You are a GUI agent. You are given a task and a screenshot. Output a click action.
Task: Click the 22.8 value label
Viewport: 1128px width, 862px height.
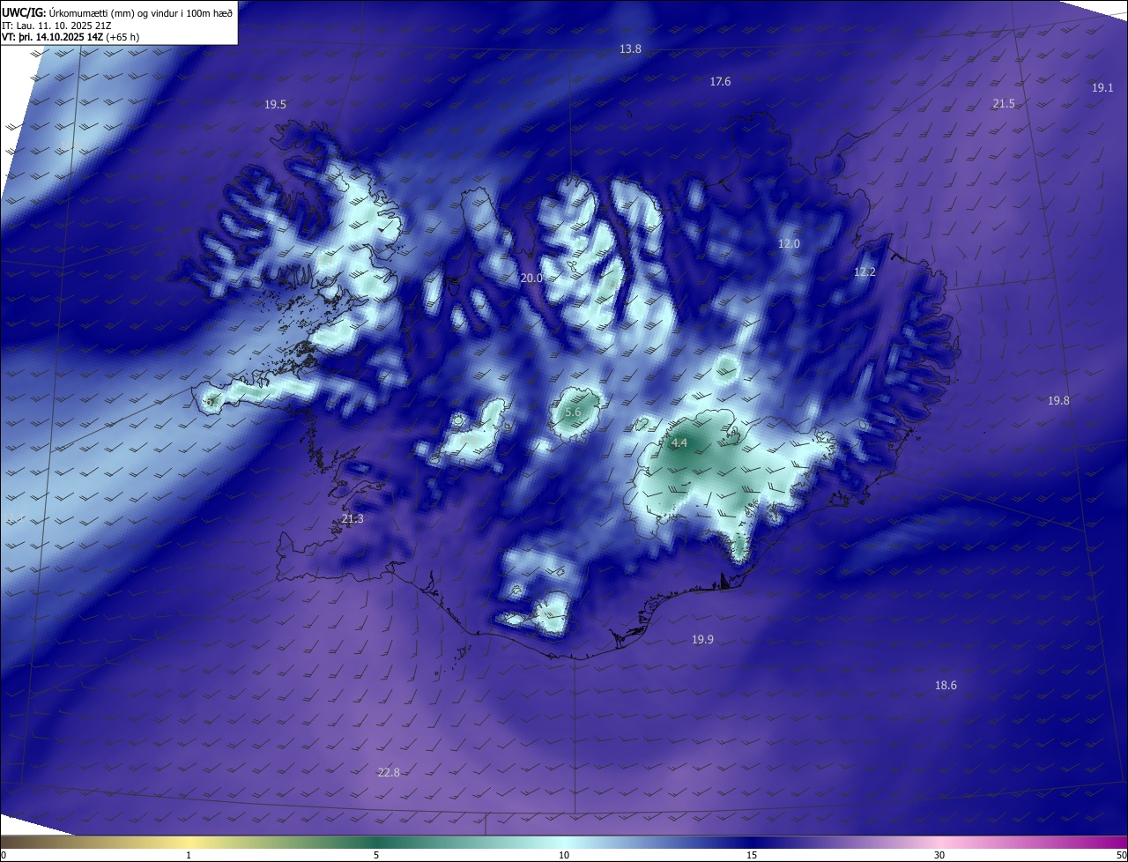(389, 773)
